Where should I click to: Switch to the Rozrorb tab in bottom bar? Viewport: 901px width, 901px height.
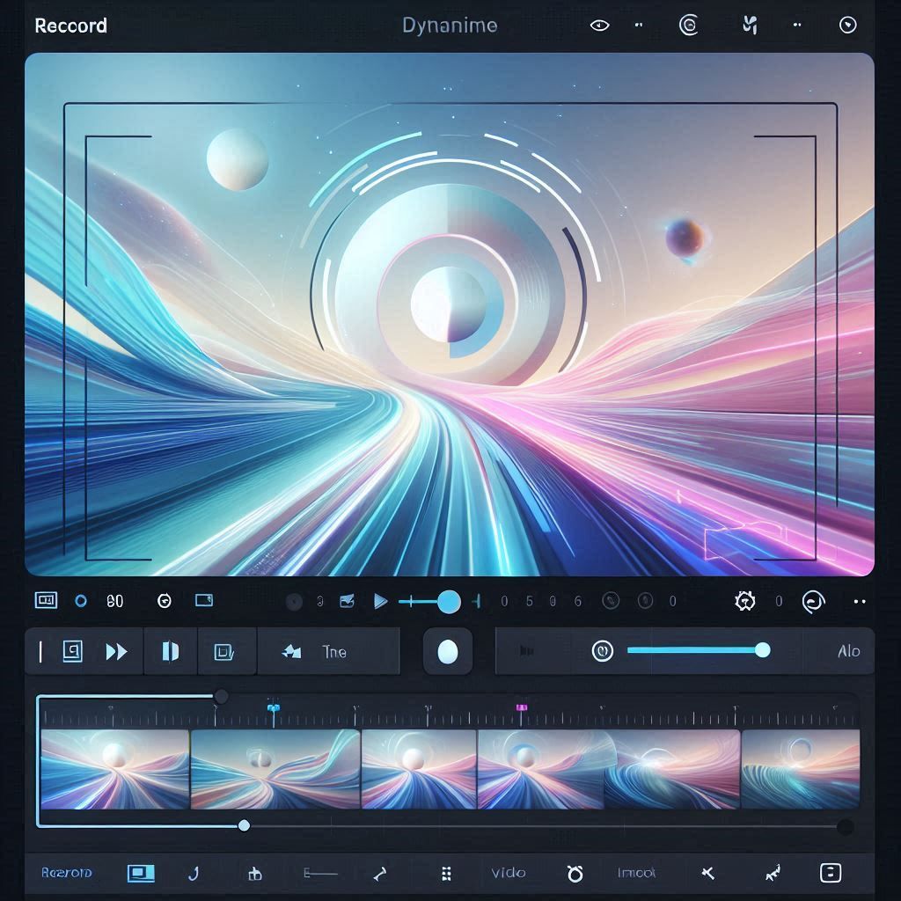[67, 873]
